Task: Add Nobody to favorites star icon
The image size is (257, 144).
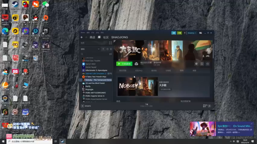Action: (208, 64)
